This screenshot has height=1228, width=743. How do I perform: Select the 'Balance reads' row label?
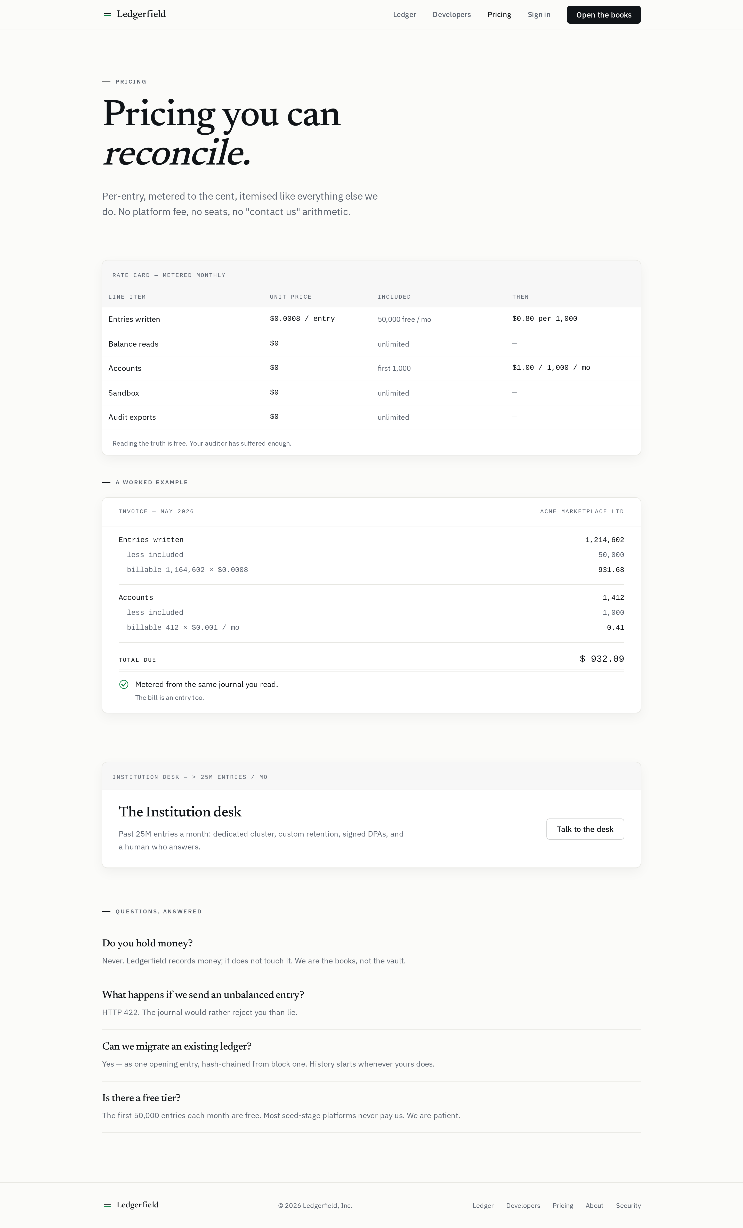coord(133,344)
